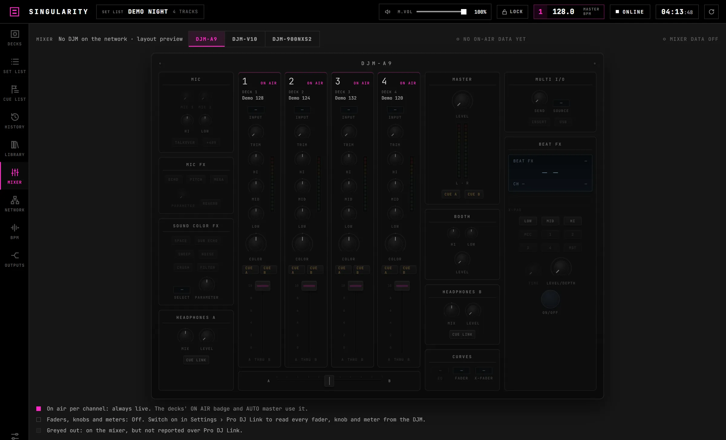Open Curves Fader selector
This screenshot has width=726, height=440.
pyautogui.click(x=461, y=370)
